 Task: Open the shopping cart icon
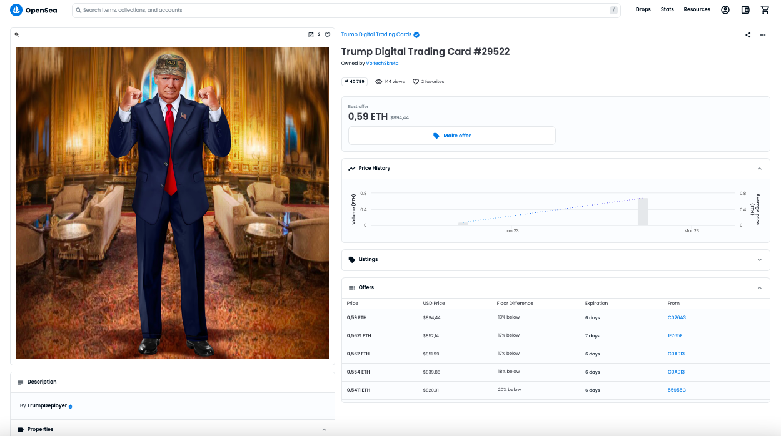765,10
